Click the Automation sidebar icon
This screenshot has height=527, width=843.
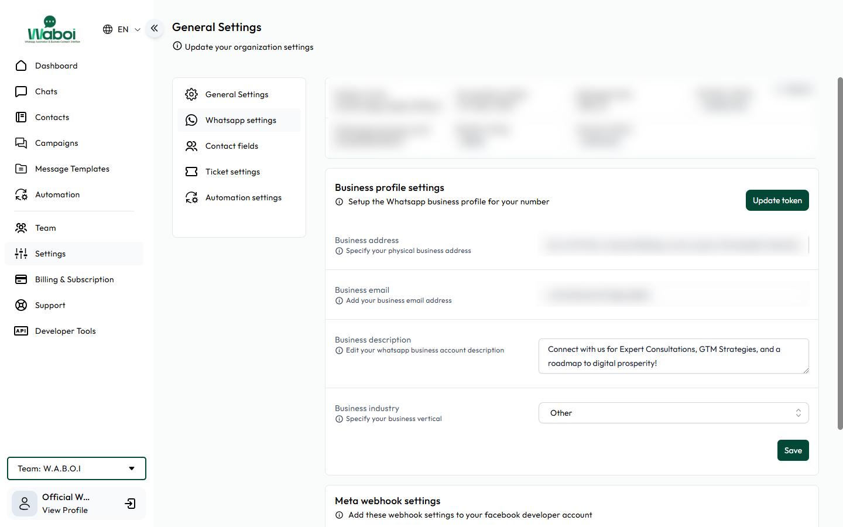point(21,194)
